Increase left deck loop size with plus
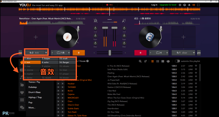 (x=69, y=53)
